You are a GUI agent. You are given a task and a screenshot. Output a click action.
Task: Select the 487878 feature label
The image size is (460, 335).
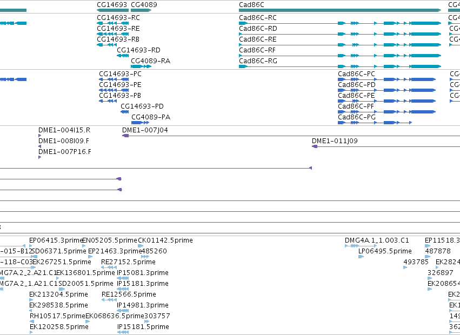[438, 251]
